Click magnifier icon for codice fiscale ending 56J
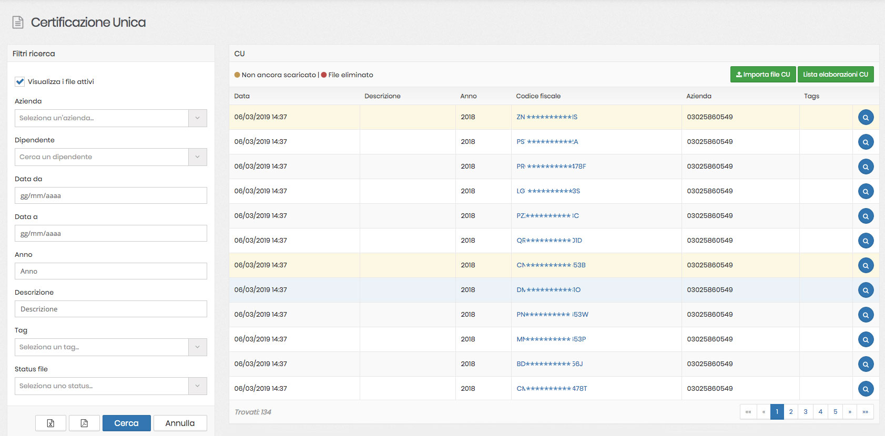The width and height of the screenshot is (885, 436). (865, 364)
